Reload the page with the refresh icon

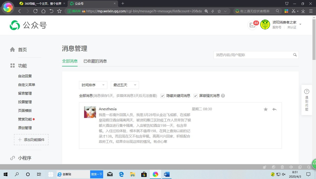[x=35, y=11]
